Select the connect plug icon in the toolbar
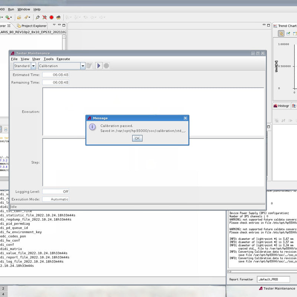Viewport: 297px width, 297px height. (x=37, y=17)
